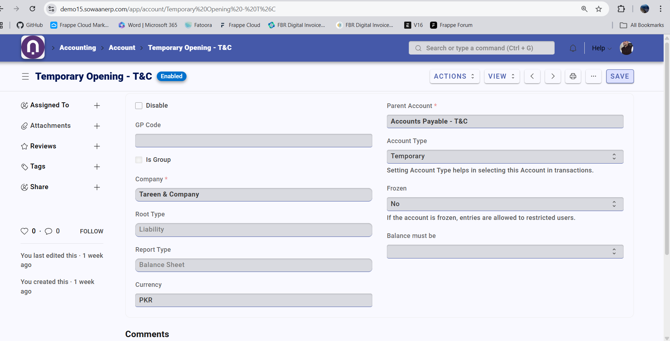Click the search command bar
670x341 pixels.
[481, 48]
